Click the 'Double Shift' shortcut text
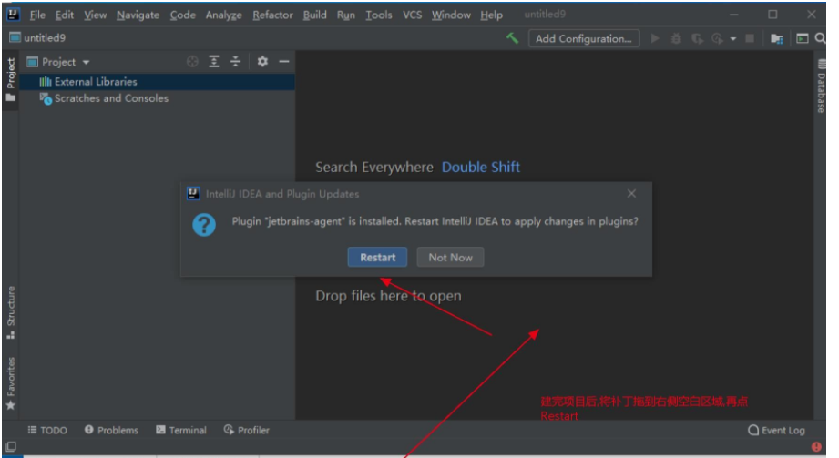Screen dimensions: 839x458 point(480,167)
